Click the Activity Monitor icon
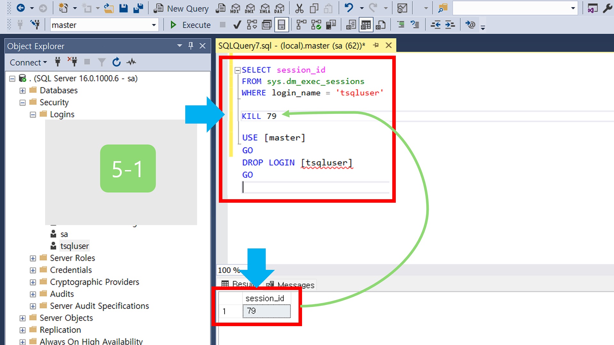This screenshot has height=345, width=614. (402, 8)
